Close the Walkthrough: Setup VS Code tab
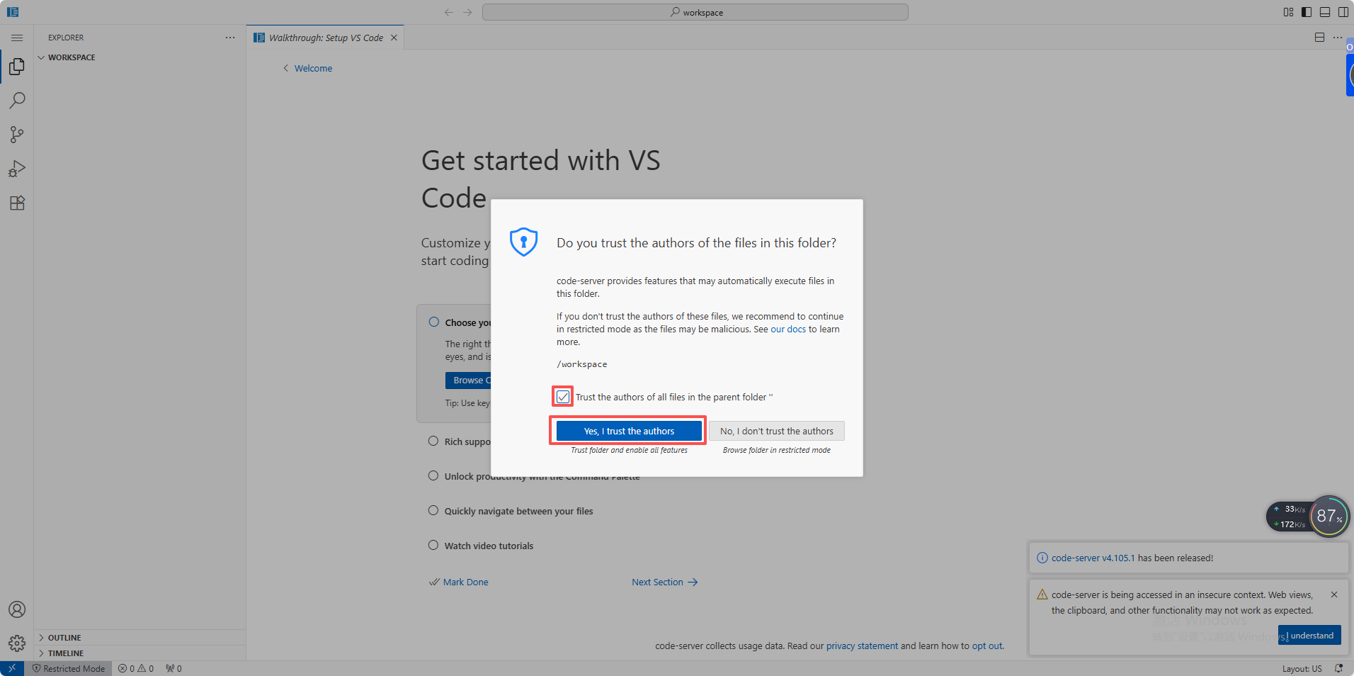1354x676 pixels. point(394,38)
